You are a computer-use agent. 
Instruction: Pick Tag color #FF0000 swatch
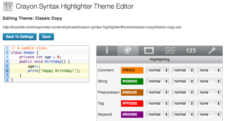[x=132, y=103]
